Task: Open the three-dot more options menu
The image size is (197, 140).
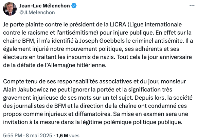Action: pyautogui.click(x=192, y=6)
